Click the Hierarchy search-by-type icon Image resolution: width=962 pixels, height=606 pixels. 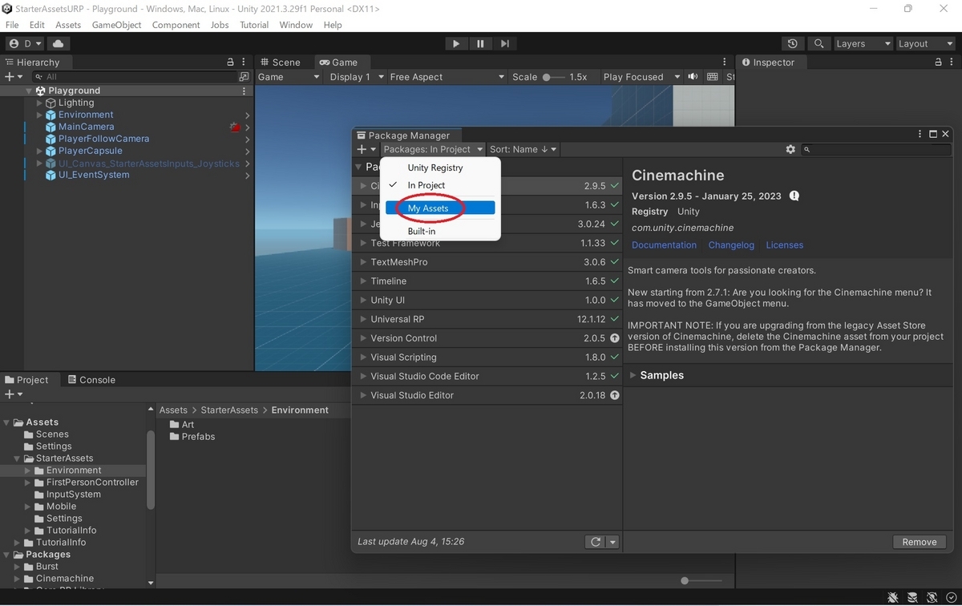tap(244, 77)
